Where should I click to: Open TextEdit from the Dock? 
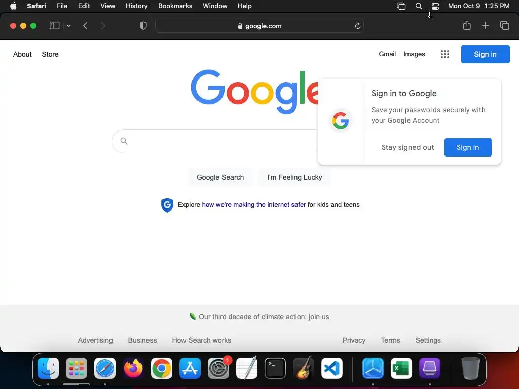(247, 368)
